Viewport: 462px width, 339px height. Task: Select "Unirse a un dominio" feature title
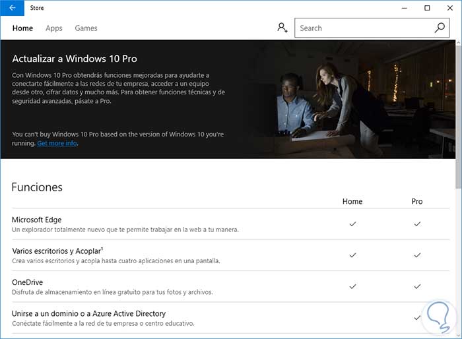coord(88,314)
